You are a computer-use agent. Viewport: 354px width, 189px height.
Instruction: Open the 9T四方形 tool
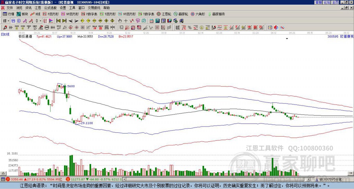pos(127,14)
